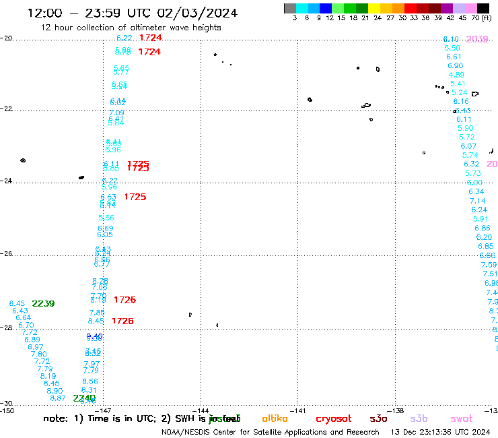The width and height of the screenshot is (498, 438).
Task: Click the '-138' longitude axis label
Action: (x=396, y=410)
